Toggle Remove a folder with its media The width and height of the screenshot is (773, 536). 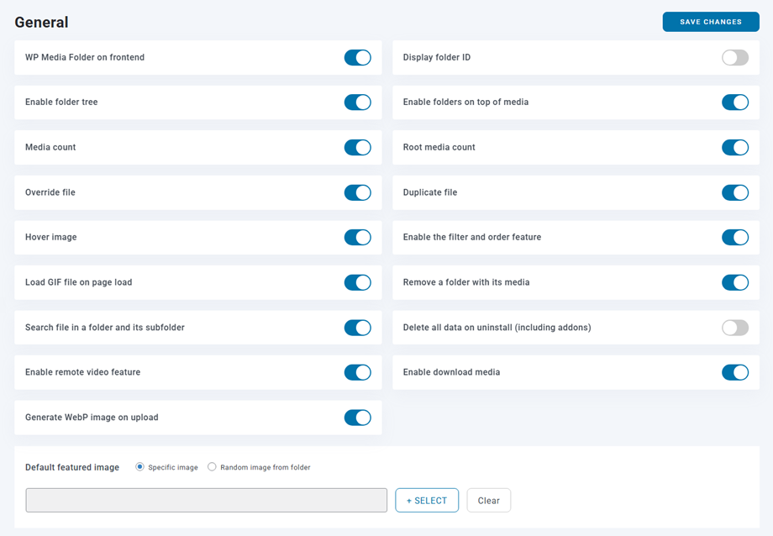[x=734, y=282]
